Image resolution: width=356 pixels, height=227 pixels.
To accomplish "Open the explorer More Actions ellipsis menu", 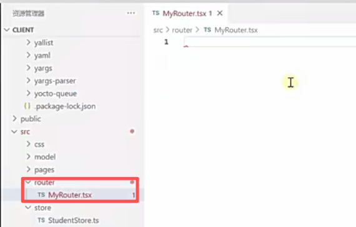I will (x=131, y=13).
